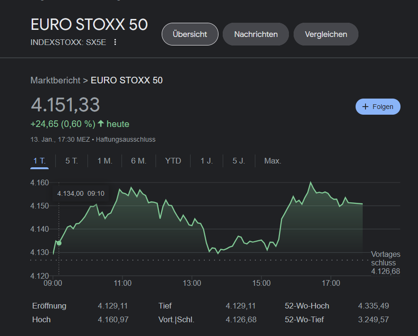Switch to the Nachrichten tab
This screenshot has height=336, width=418.
256,34
